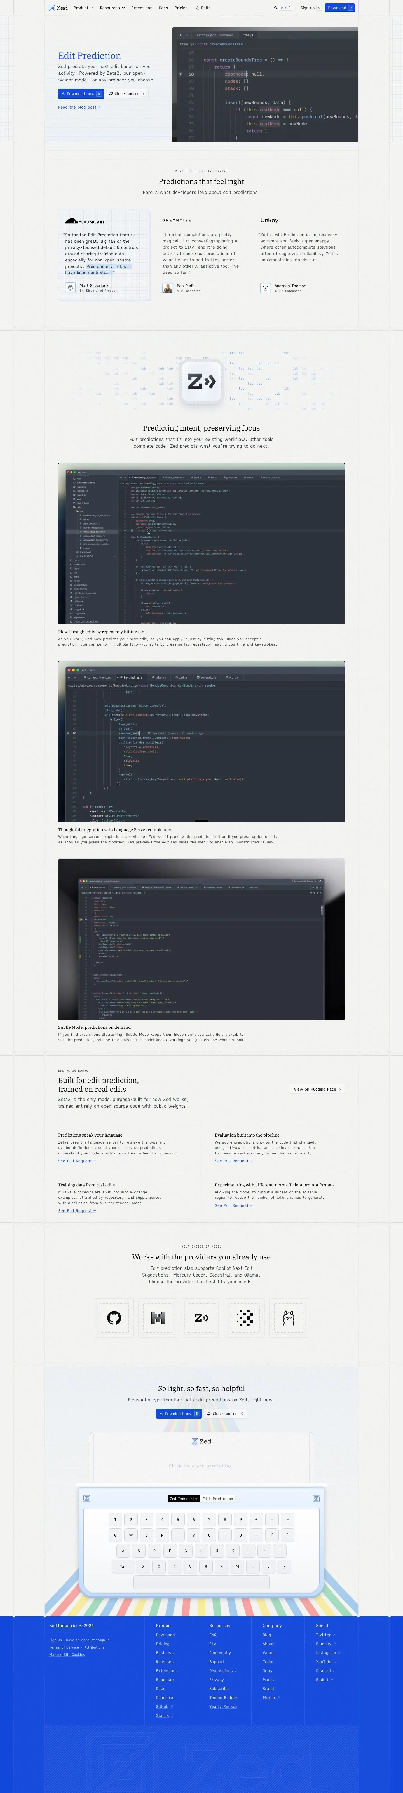The width and height of the screenshot is (403, 1793).
Task: Open footer Theme Builder link
Action: (x=223, y=1697)
